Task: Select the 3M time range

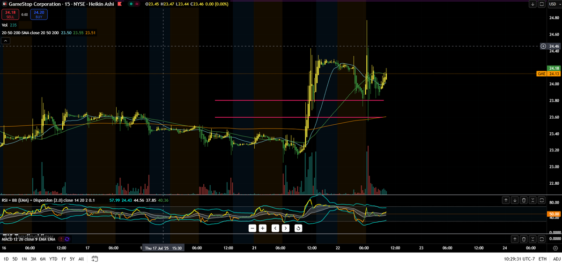Action: (x=34, y=259)
